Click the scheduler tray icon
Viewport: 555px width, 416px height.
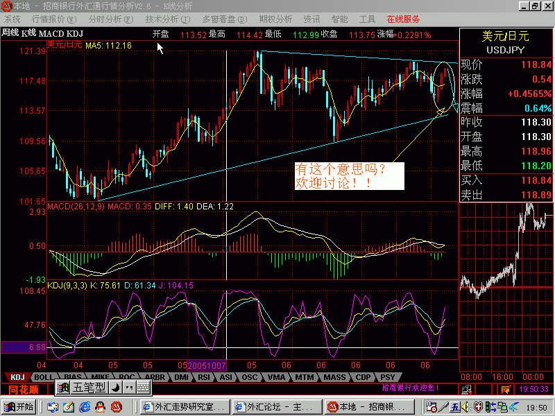coord(431,407)
